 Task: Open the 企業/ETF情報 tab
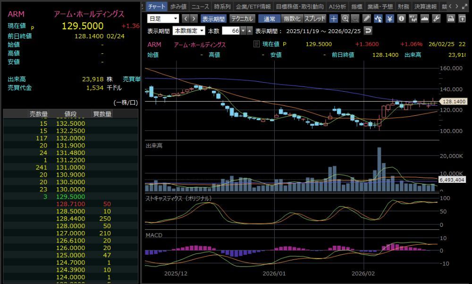pos(253,6)
